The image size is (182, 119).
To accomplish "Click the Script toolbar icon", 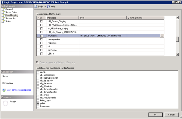I will [x=36, y=7].
